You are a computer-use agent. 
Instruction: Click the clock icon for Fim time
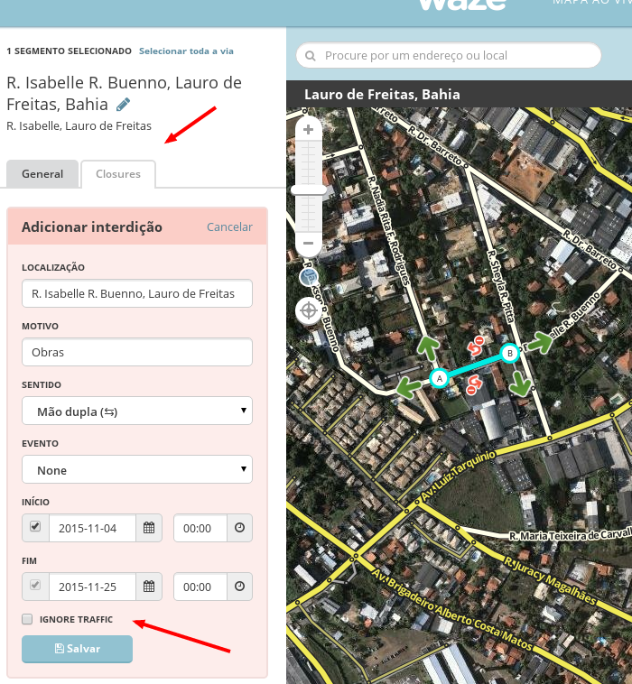(239, 587)
